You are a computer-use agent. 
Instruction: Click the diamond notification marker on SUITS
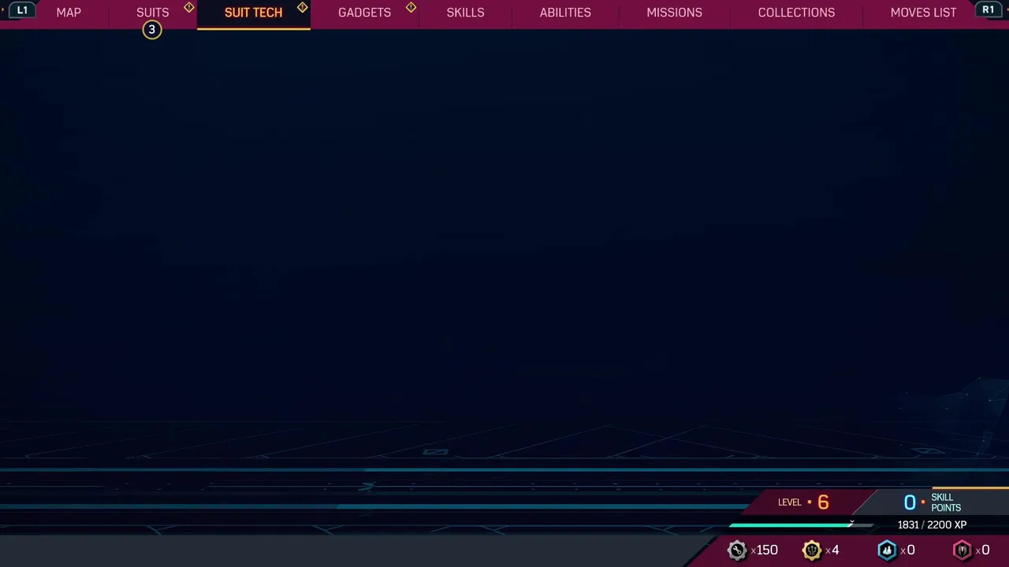[189, 7]
